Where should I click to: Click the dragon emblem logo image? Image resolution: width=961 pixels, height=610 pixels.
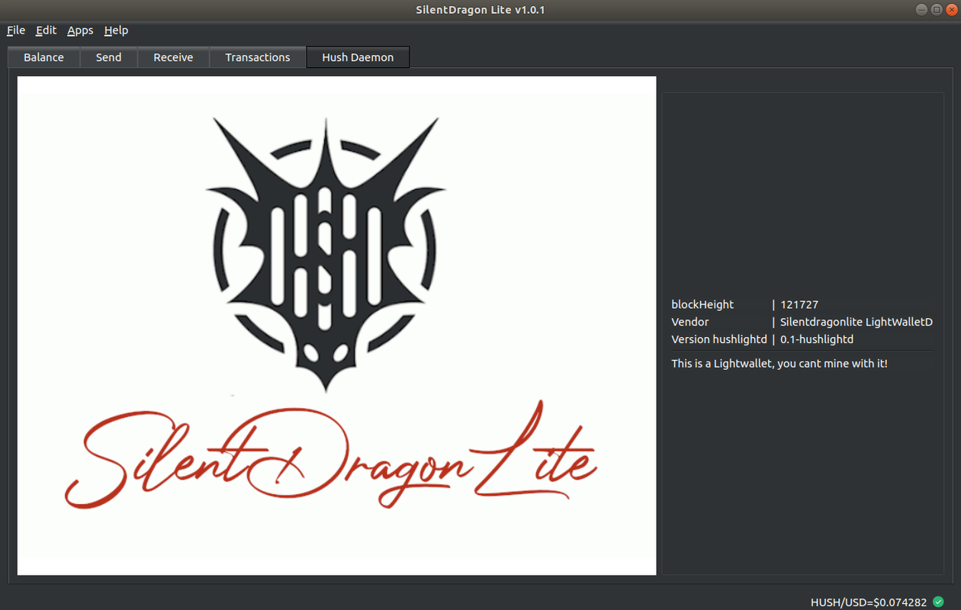[x=326, y=254]
